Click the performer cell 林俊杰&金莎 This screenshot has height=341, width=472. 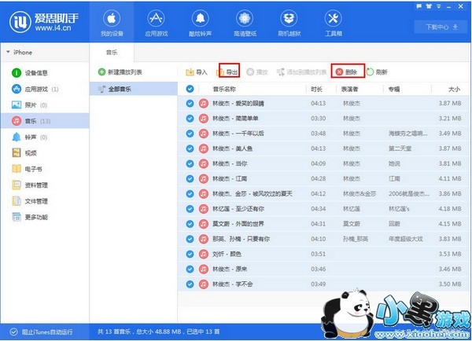(360, 193)
